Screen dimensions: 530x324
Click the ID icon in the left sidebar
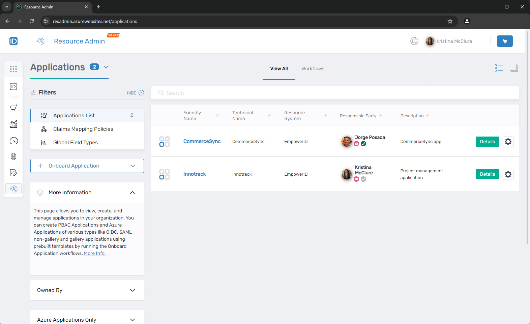click(13, 87)
